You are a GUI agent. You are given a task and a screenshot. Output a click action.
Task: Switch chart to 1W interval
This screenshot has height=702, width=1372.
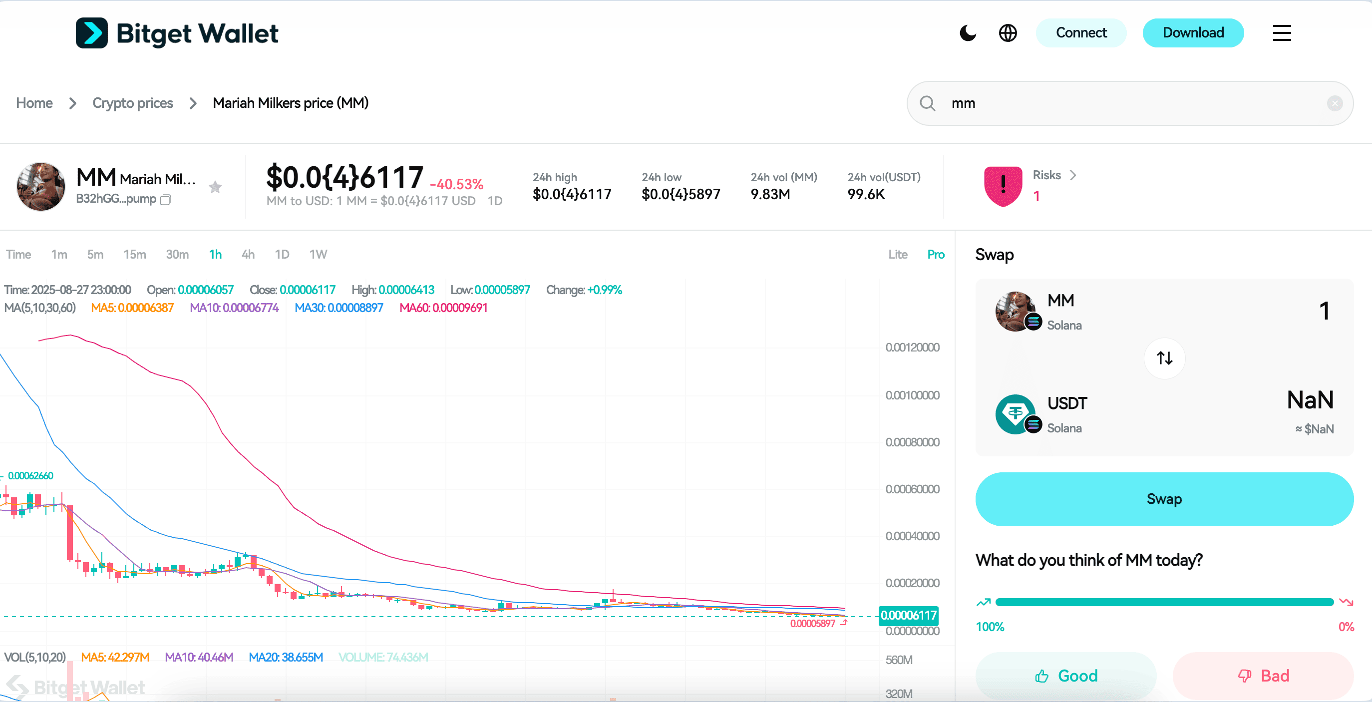318,255
